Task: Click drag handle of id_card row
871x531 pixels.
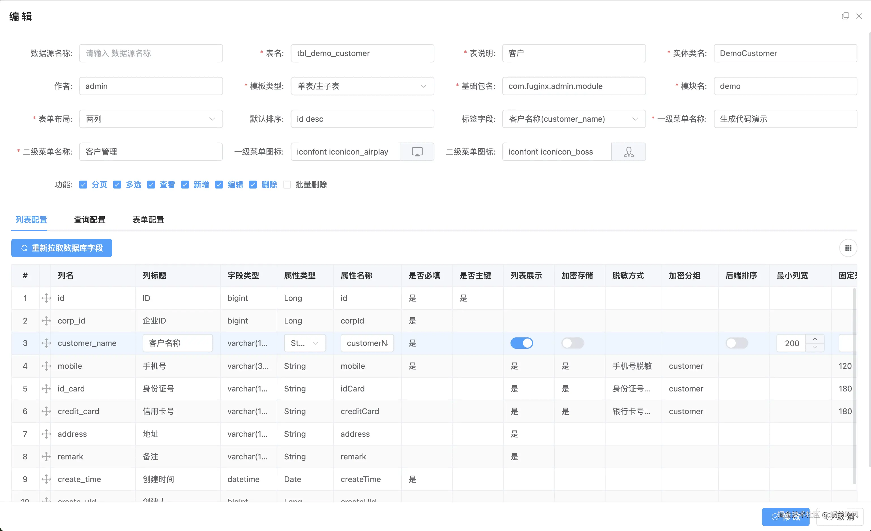Action: (x=46, y=389)
